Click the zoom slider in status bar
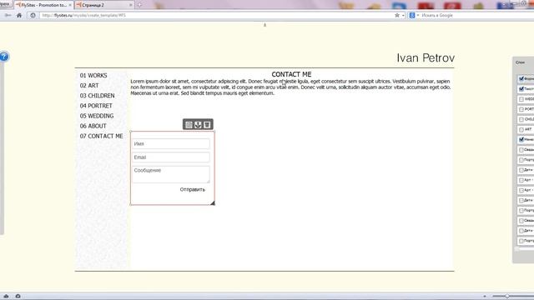 click(507, 297)
